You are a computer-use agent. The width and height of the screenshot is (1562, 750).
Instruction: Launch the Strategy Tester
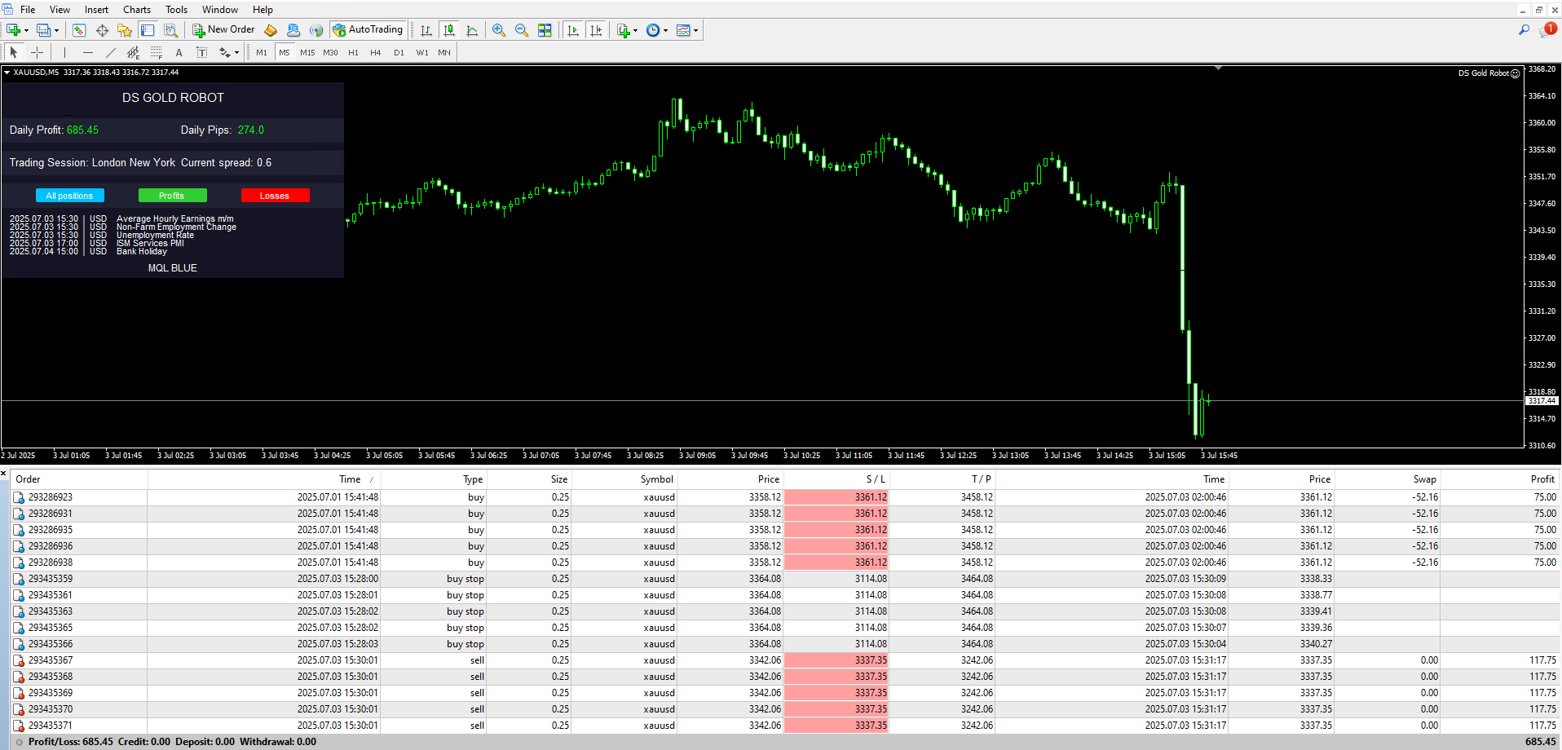[170, 29]
